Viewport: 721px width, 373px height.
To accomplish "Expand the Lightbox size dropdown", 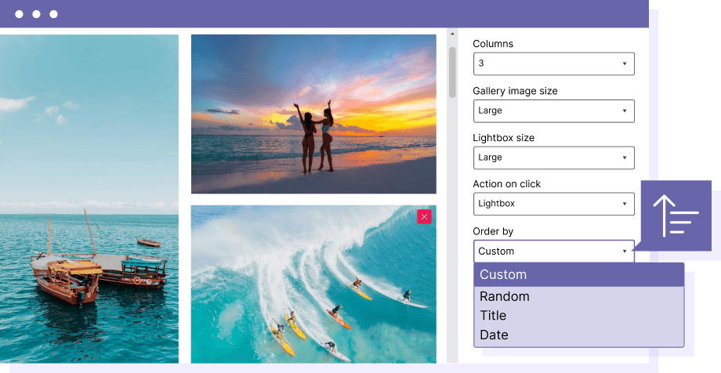I will [553, 158].
